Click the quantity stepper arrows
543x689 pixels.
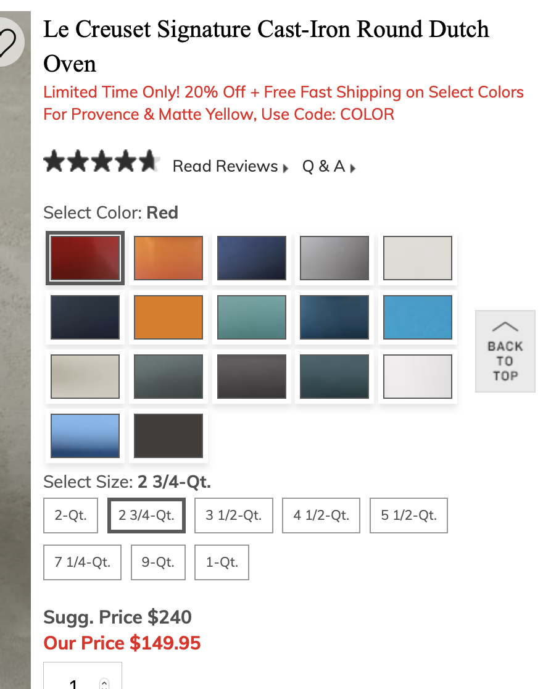104,683
